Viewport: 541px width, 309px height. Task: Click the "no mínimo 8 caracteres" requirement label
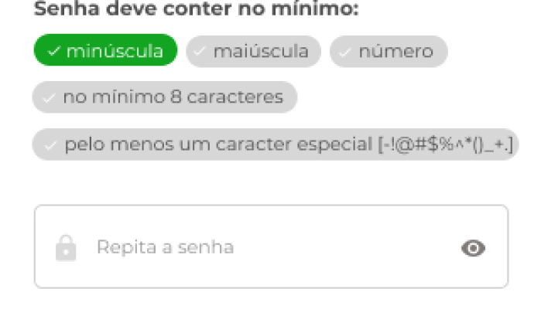(173, 98)
